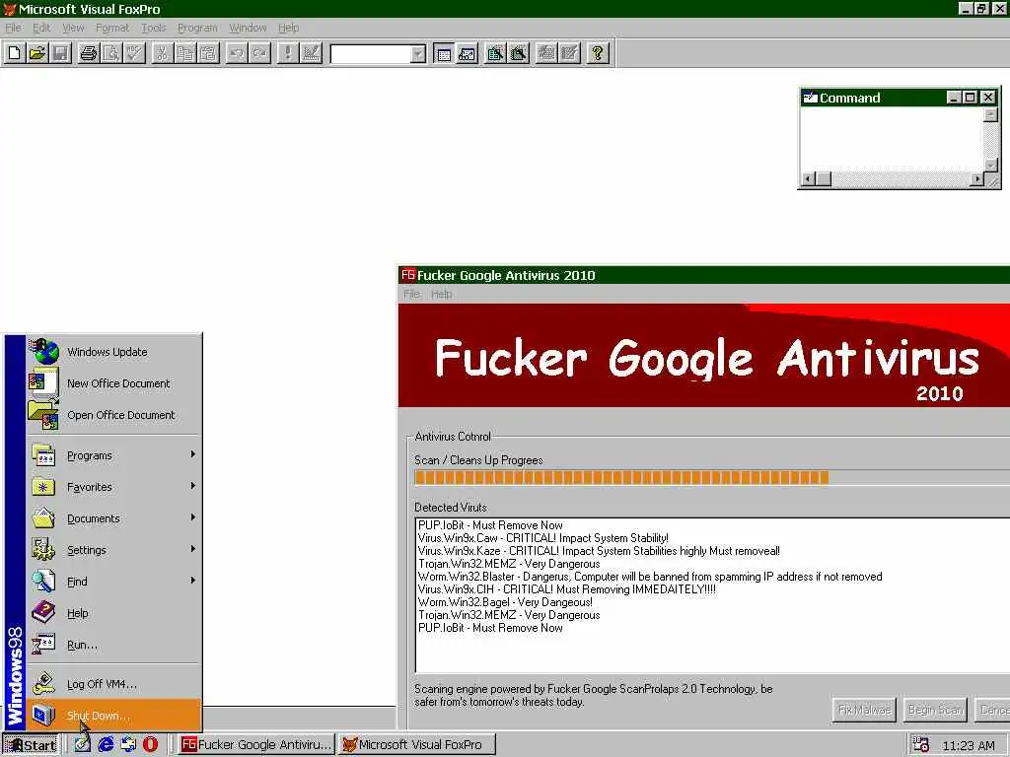Select the Worm.Win32.Blaster detected virus line
Image resolution: width=1010 pixels, height=757 pixels.
pos(650,577)
